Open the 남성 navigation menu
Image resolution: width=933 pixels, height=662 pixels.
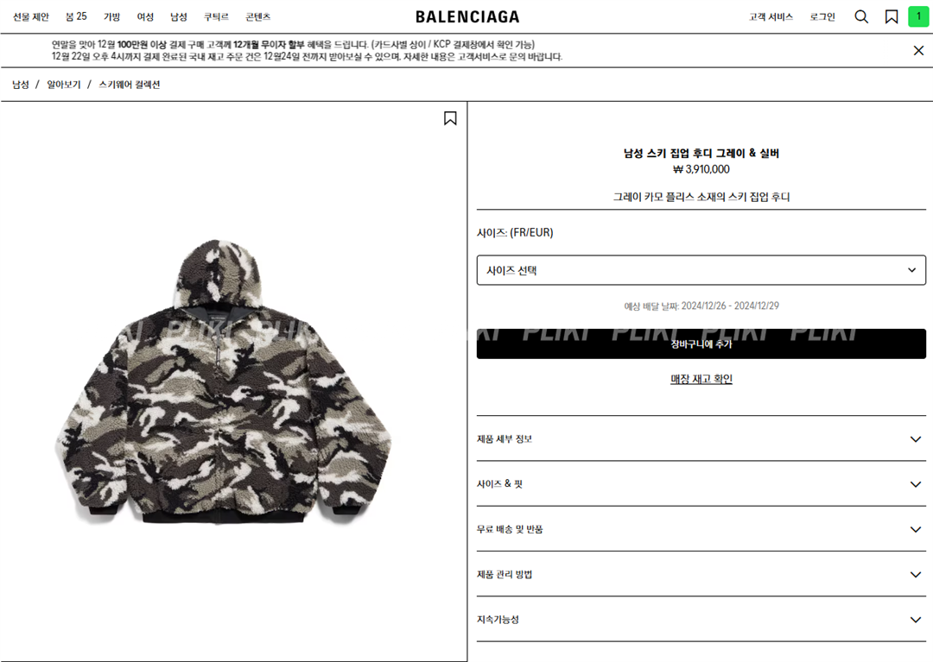coord(179,16)
